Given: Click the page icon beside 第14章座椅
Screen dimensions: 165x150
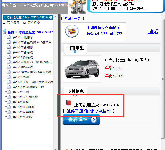Looking at the screenshot, I should [9, 102].
